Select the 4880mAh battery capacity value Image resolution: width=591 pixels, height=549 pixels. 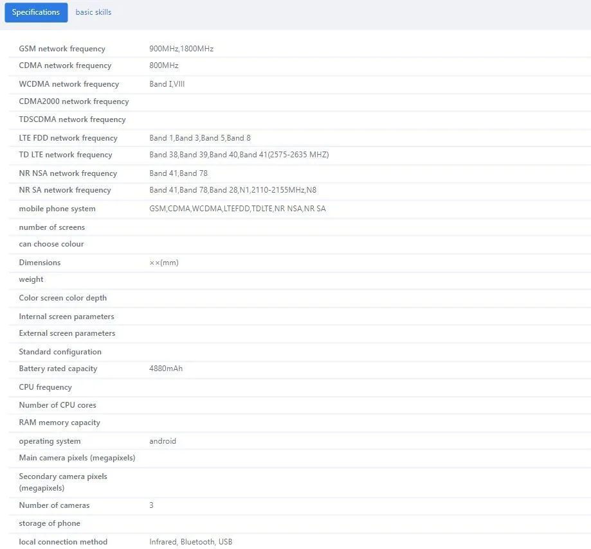pyautogui.click(x=166, y=369)
